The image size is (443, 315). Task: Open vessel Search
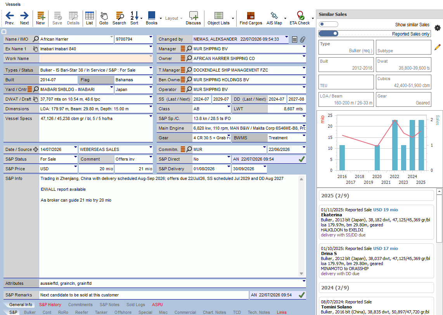point(119,18)
